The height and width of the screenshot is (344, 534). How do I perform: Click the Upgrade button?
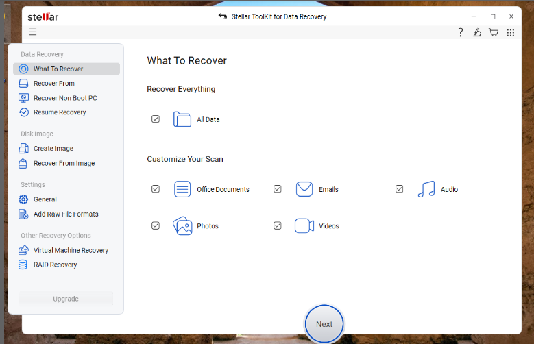pyautogui.click(x=66, y=299)
